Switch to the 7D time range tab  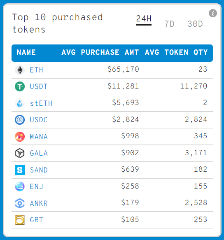[x=170, y=24]
